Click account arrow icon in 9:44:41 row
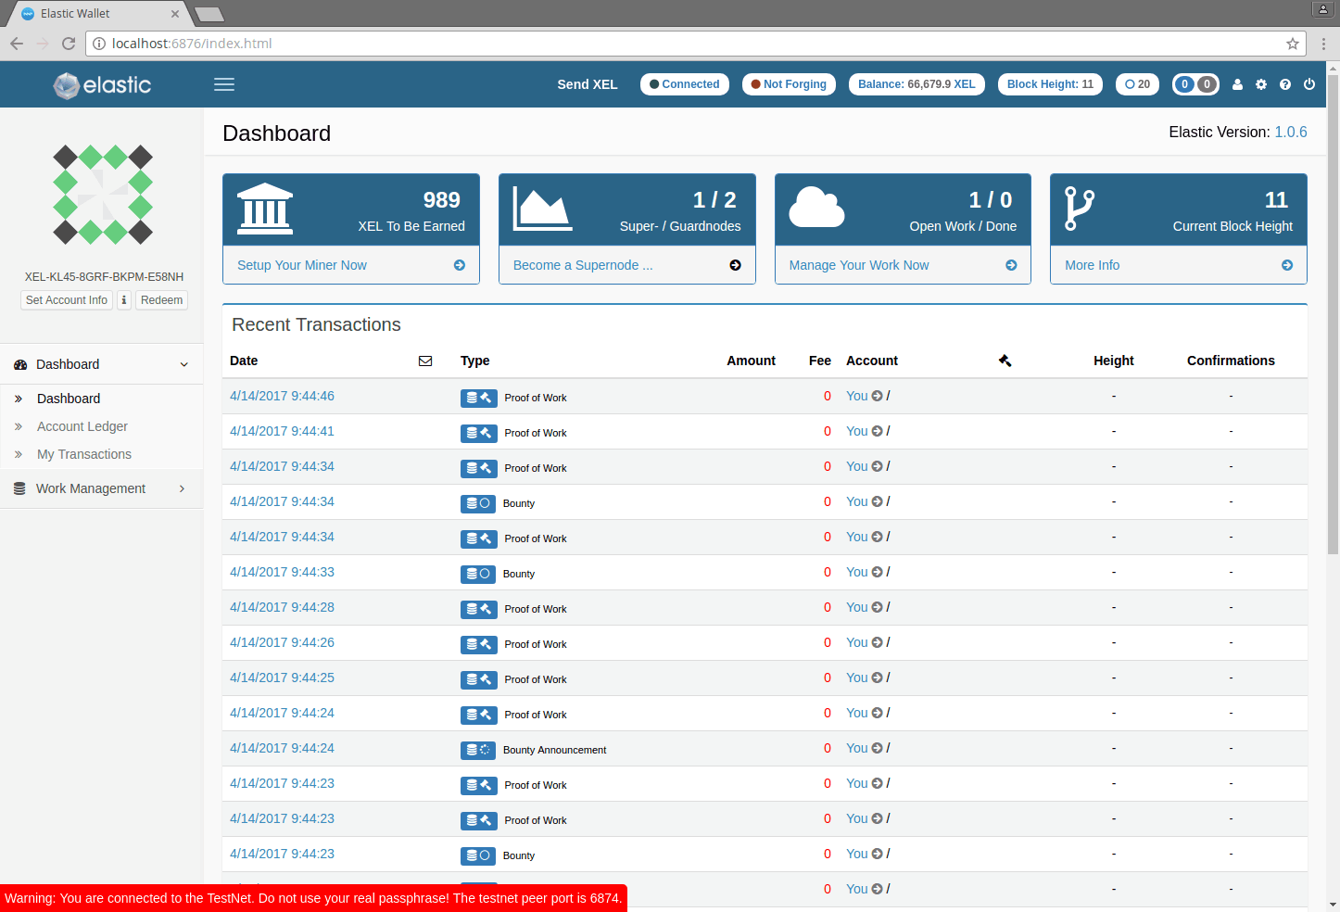The image size is (1340, 912). tap(877, 431)
